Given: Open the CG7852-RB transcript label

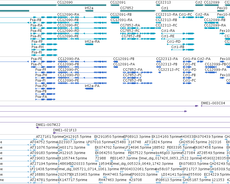Looking at the screenshot, I should pos(131,36).
